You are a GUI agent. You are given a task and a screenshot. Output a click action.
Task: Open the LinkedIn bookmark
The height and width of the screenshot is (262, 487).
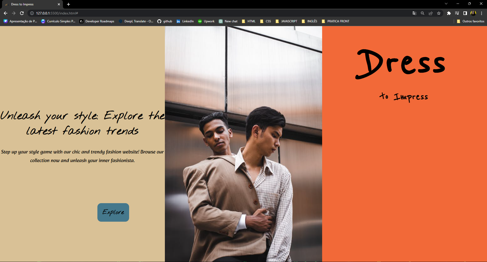(185, 21)
